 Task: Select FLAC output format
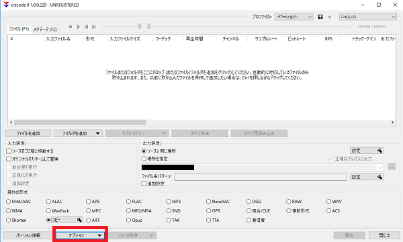click(128, 202)
